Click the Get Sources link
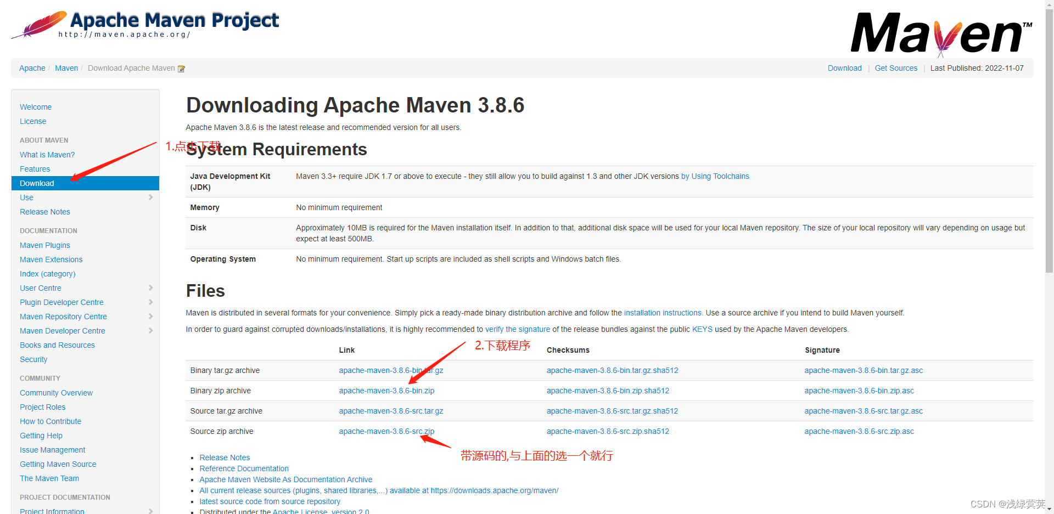 pos(896,68)
